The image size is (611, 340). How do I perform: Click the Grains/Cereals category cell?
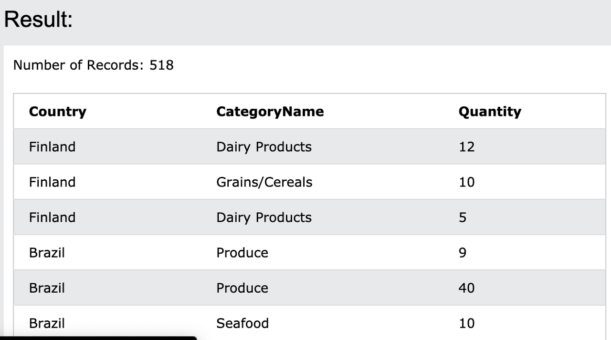coord(264,182)
